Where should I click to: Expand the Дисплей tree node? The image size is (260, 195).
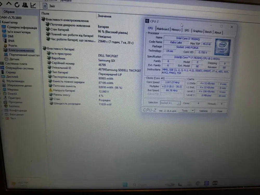pyautogui.click(x=12, y=77)
